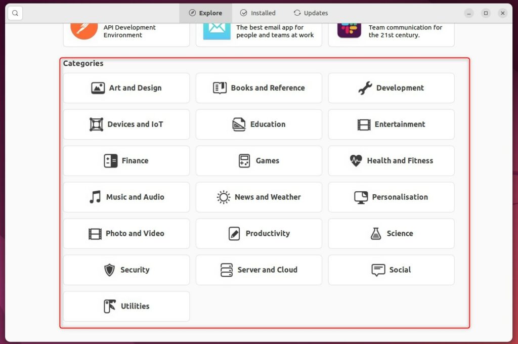
Task: Click the Games category label
Action: [268, 160]
